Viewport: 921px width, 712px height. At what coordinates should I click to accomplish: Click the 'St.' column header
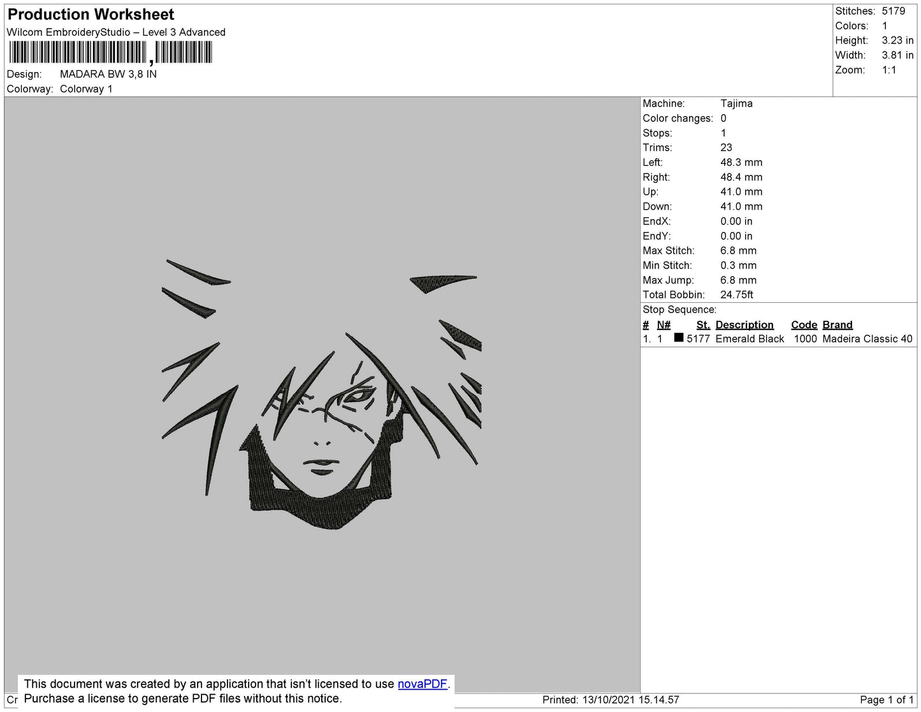pos(703,324)
